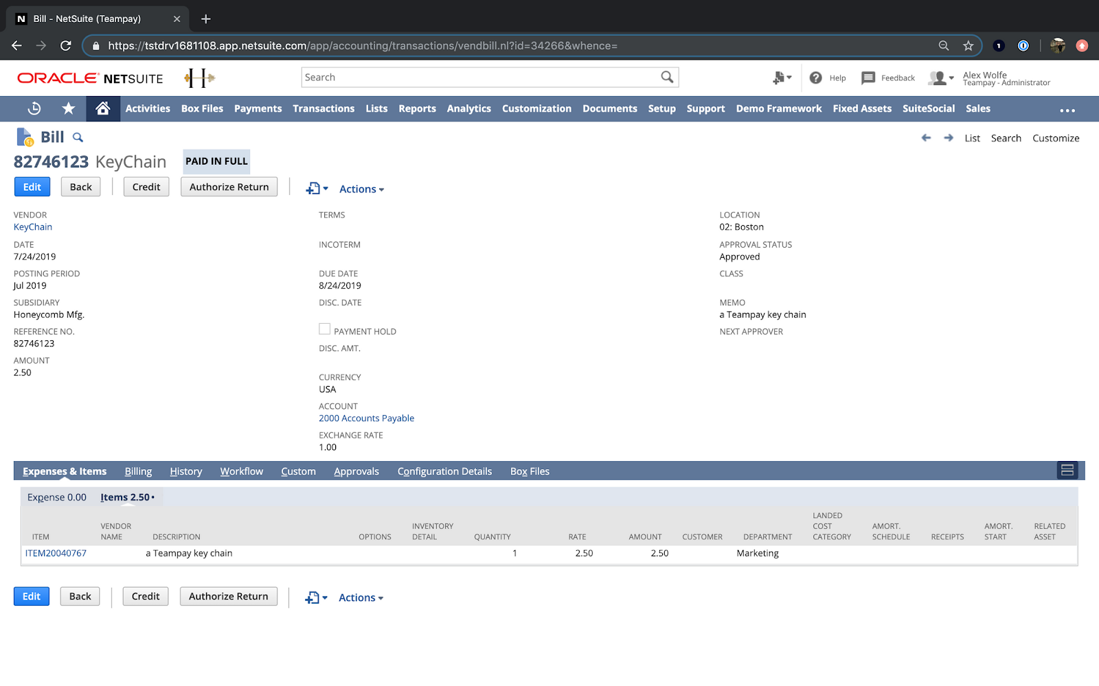Click the Customize link

(x=1056, y=138)
